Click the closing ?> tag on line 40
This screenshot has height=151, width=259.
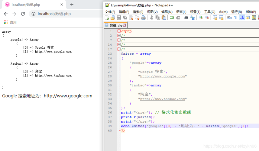point(123,130)
